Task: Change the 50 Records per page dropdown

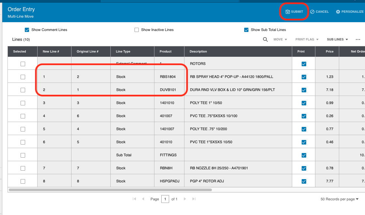Action: point(340,199)
